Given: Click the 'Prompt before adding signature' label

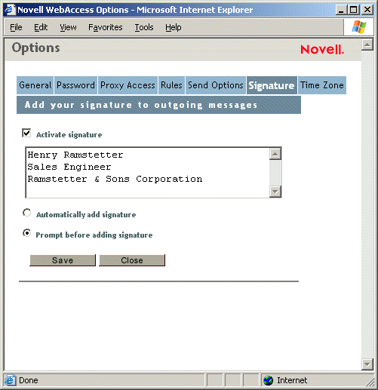Looking at the screenshot, I should (x=94, y=235).
